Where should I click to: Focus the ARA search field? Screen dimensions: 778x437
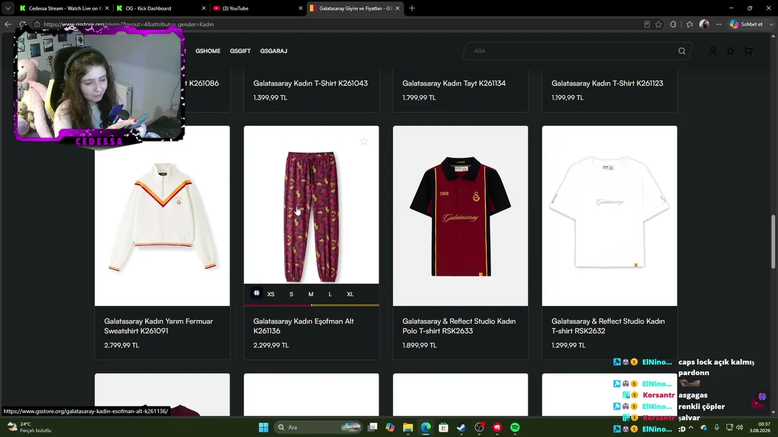click(577, 51)
